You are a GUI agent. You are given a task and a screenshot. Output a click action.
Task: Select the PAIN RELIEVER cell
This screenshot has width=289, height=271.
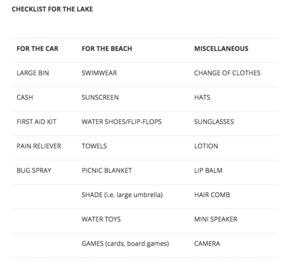[x=38, y=146]
